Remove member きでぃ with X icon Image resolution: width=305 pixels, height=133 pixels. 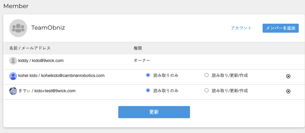coord(288,91)
